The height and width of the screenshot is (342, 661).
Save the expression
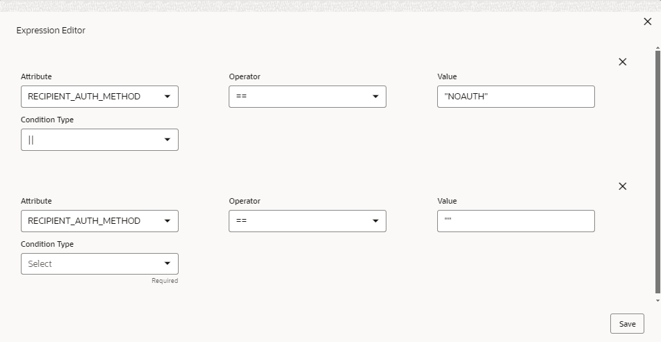(627, 324)
